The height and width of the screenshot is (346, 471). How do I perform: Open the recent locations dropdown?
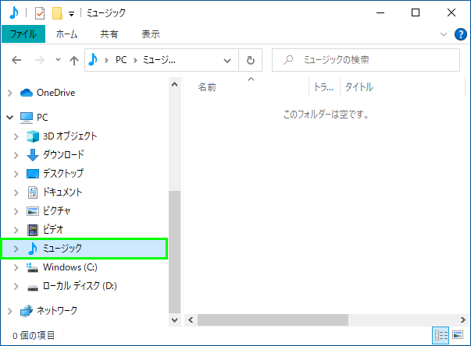pos(59,59)
